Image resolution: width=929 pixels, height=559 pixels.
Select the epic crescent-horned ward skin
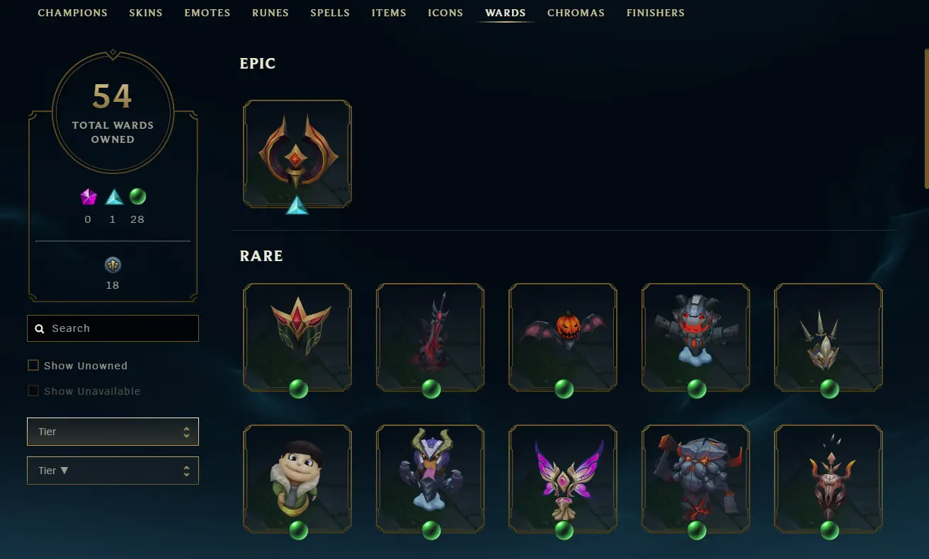pos(297,154)
